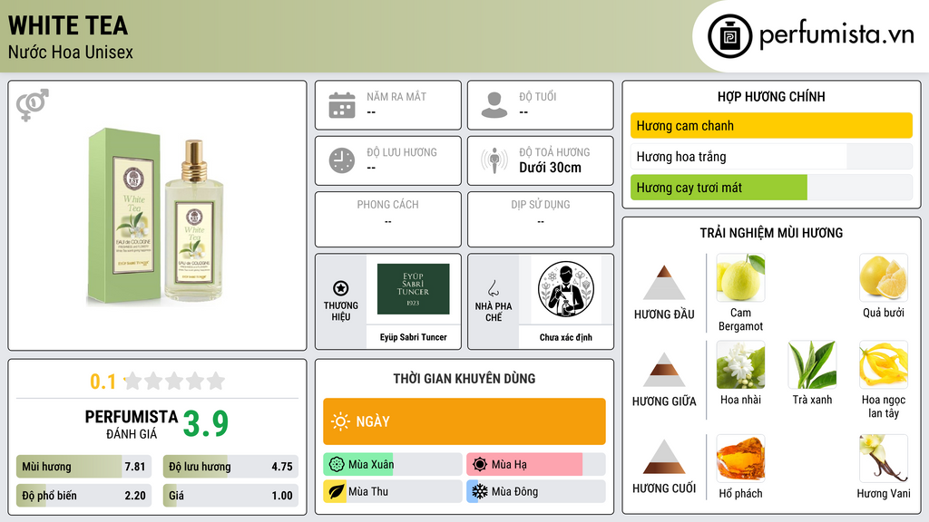Click the Hương hoa trắng accord bar
Screen dimensions: 929x522
click(x=771, y=157)
